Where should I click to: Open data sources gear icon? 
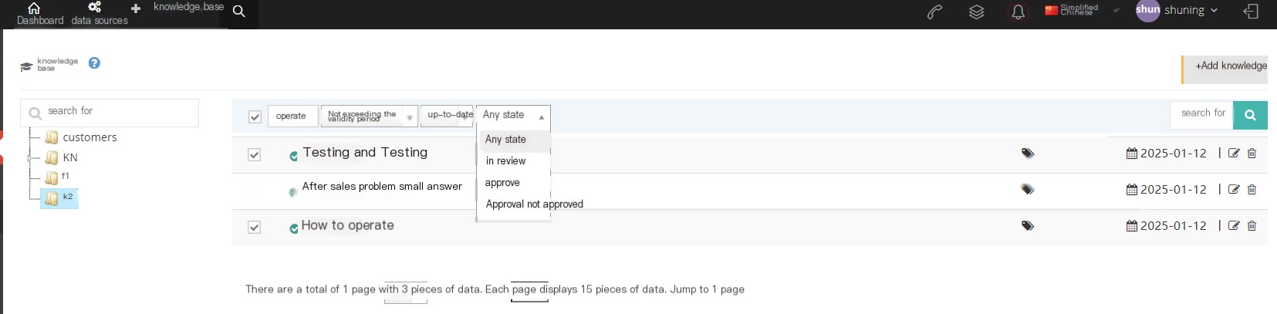coord(95,7)
